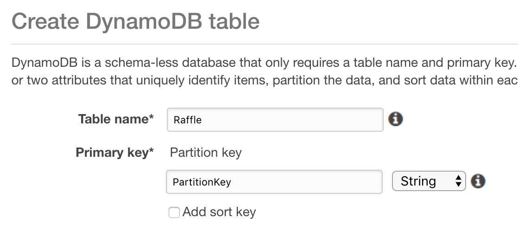Click the up-down arrows on the String selector
This screenshot has width=518, height=231.
click(x=458, y=181)
